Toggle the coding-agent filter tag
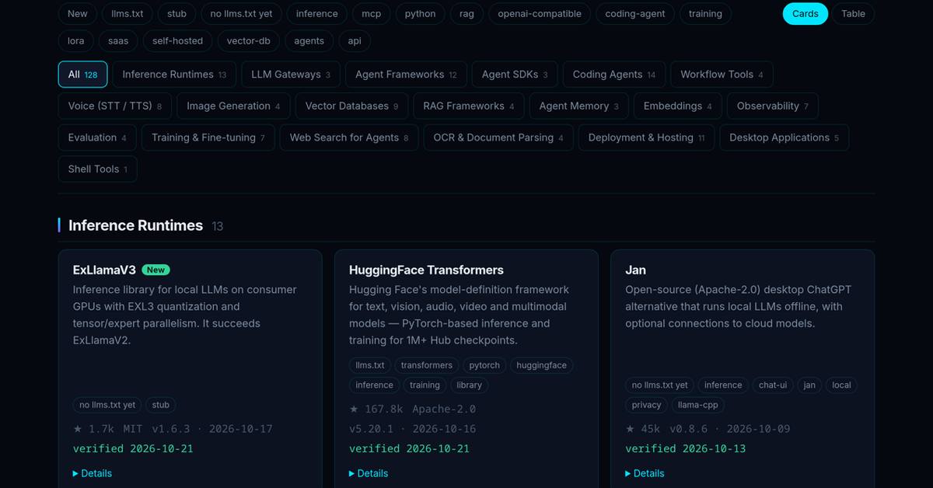The width and height of the screenshot is (933, 488). 635,14
